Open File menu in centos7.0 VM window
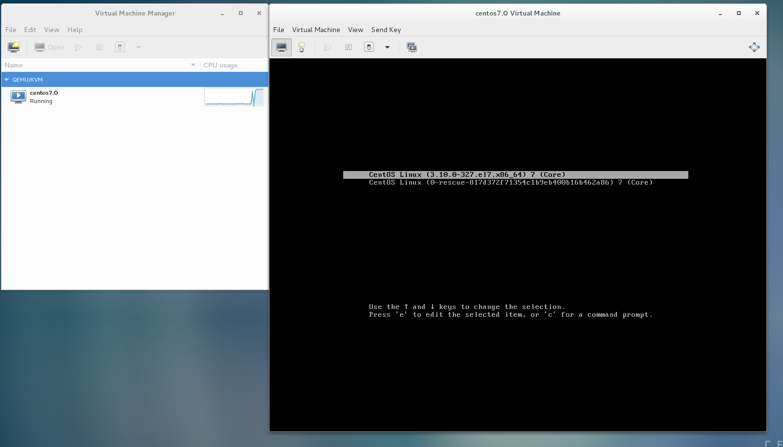 tap(279, 30)
